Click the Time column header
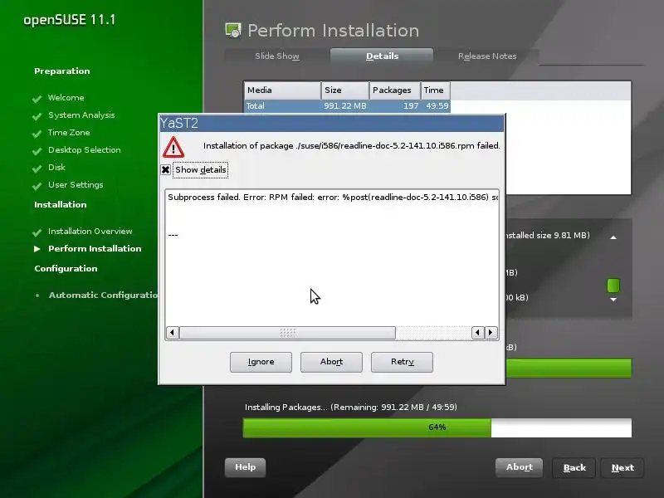The height and width of the screenshot is (498, 664). [435, 90]
